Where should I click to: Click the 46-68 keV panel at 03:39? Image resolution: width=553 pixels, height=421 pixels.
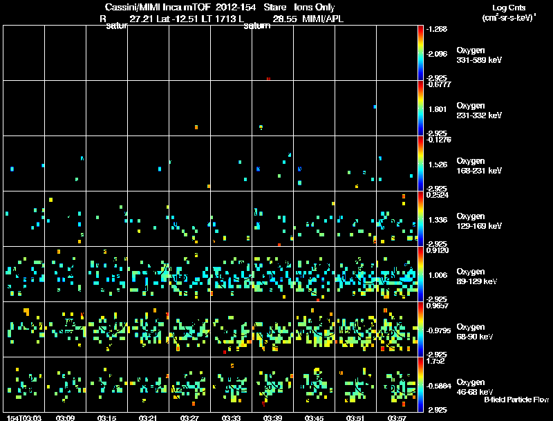272,384
